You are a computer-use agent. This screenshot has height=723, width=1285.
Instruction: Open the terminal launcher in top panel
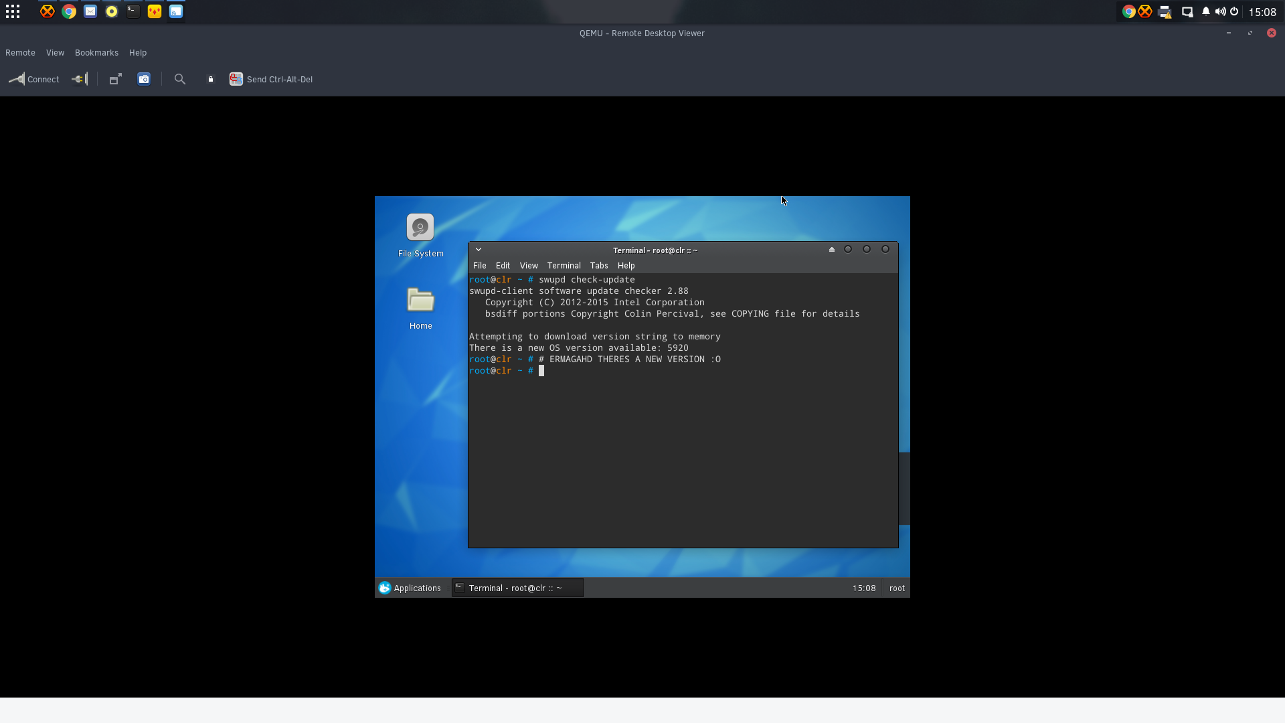(133, 11)
